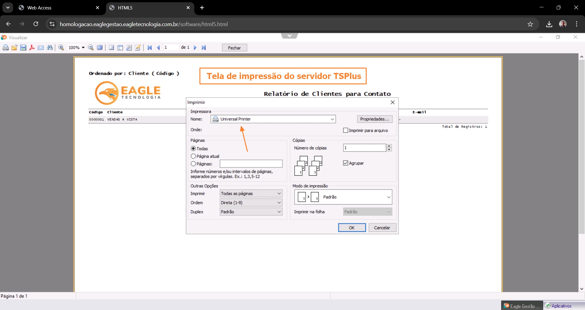Open the tab search chevron in browser
585x310 pixels.
8,8
